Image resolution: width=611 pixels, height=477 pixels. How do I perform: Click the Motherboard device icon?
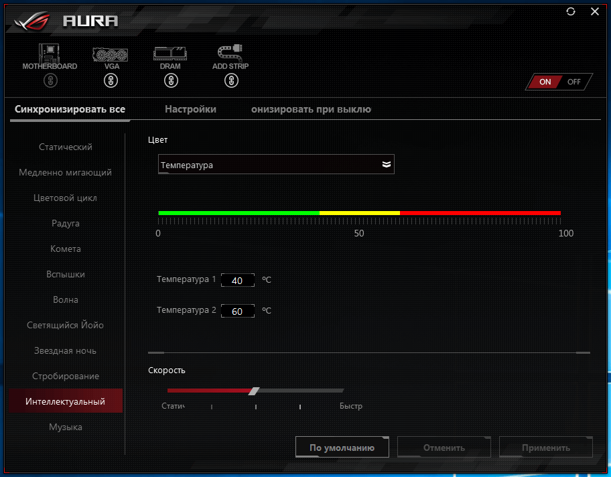50,54
